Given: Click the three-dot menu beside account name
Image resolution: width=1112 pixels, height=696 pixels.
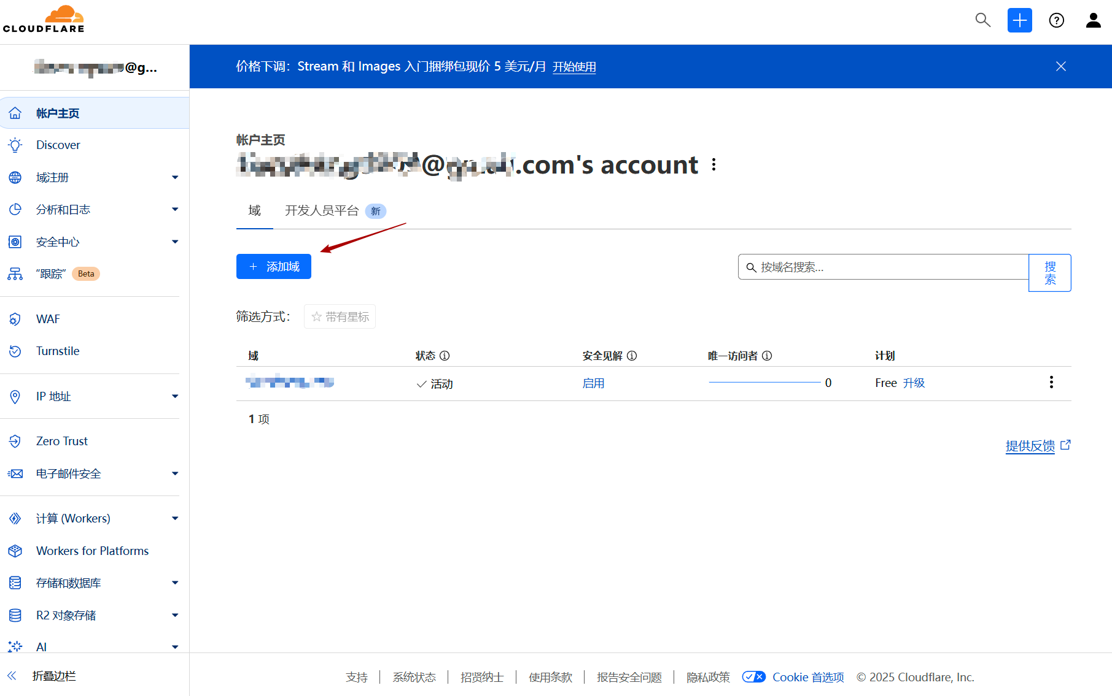Looking at the screenshot, I should 713,164.
